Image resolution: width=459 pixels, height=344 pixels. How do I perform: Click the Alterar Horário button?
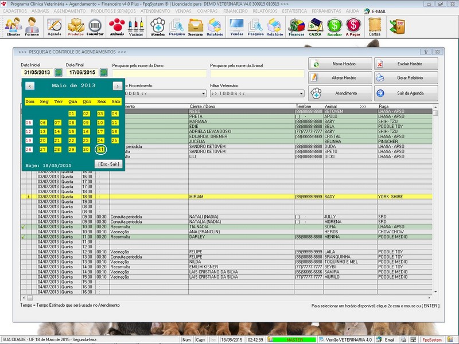click(340, 78)
